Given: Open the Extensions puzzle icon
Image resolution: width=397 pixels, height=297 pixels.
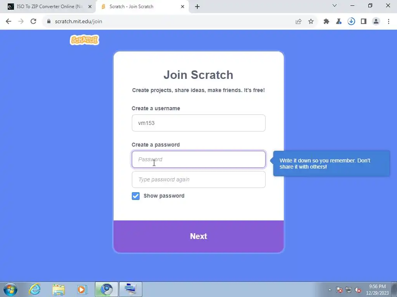Looking at the screenshot, I should (x=326, y=22).
